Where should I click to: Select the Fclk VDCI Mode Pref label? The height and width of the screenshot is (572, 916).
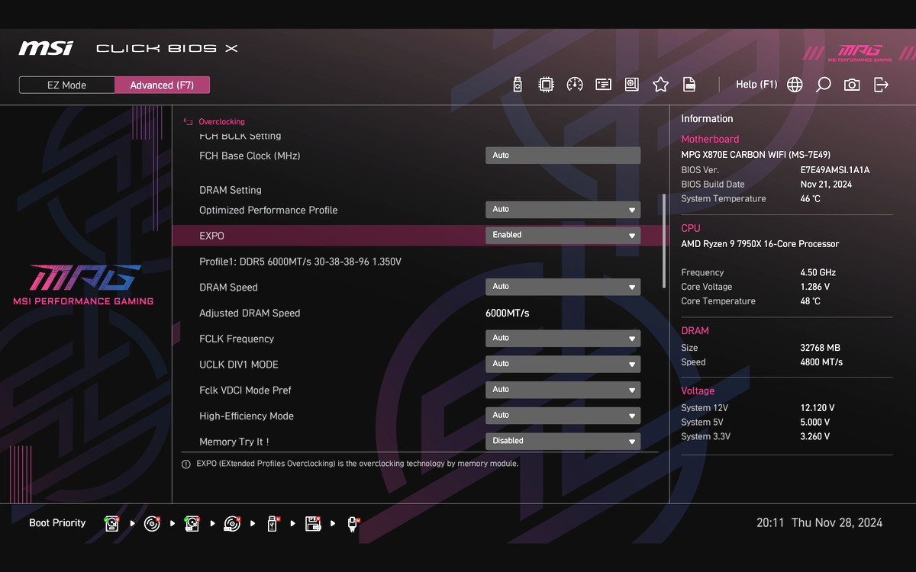tap(245, 390)
